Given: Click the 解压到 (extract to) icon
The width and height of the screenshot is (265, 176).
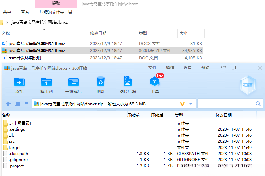Looking at the screenshot, I should pyautogui.click(x=46, y=82).
